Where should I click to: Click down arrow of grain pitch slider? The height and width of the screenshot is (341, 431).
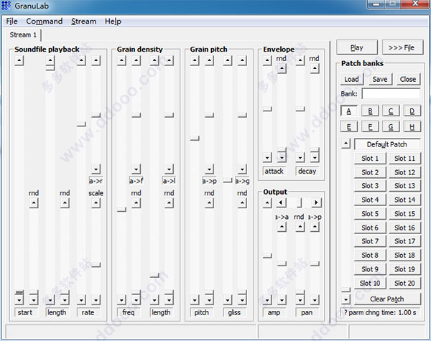(x=195, y=300)
